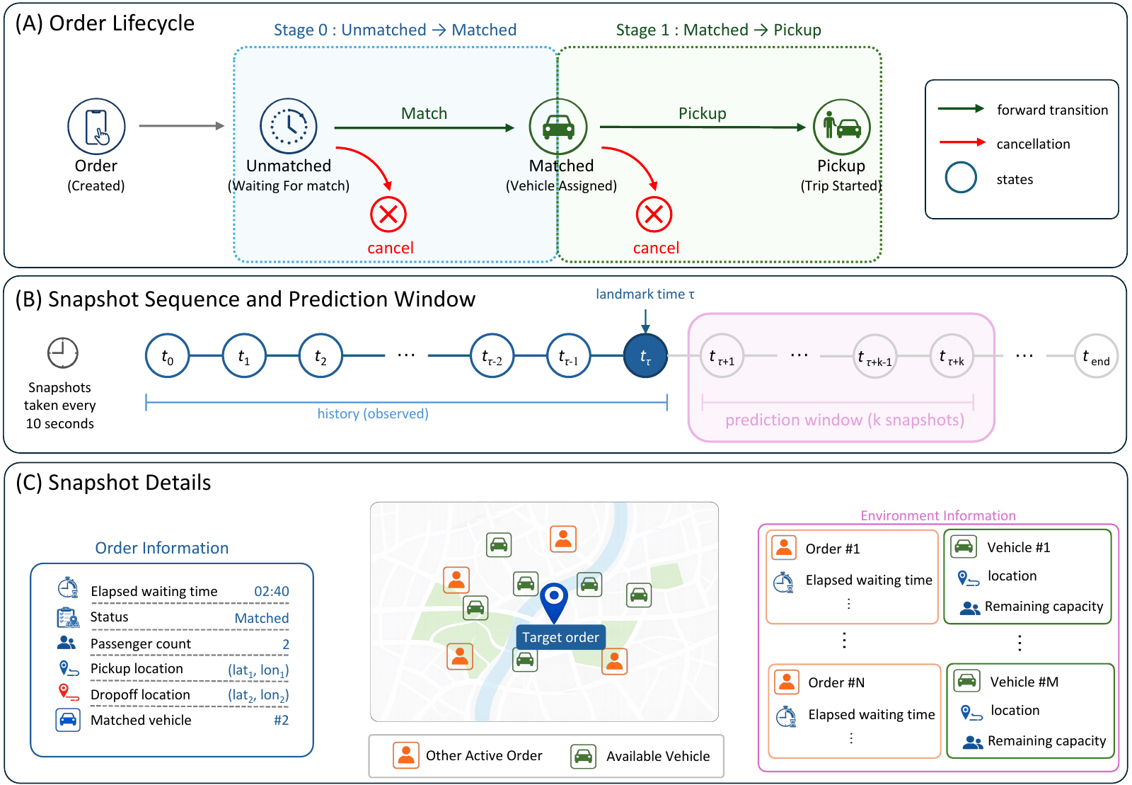1132x785 pixels.
Task: Click the Passenger count people icon
Action: click(67, 643)
